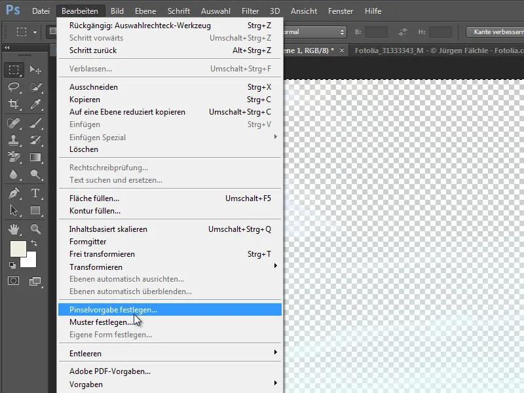The width and height of the screenshot is (524, 393).
Task: Open the Ansicht menu
Action: (304, 11)
